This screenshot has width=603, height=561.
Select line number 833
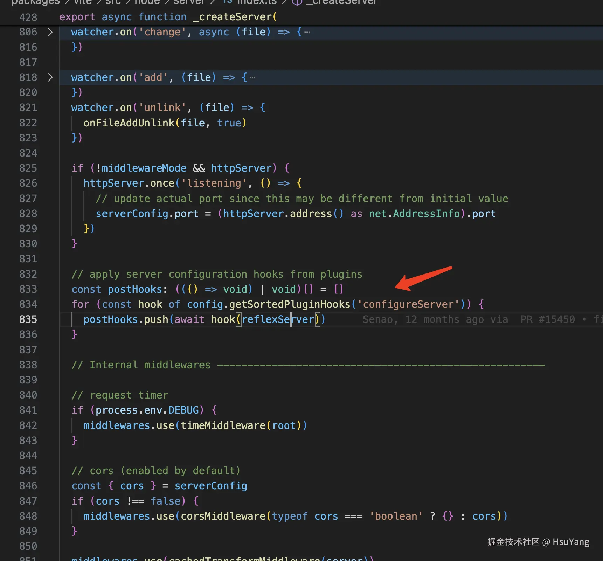(28, 289)
